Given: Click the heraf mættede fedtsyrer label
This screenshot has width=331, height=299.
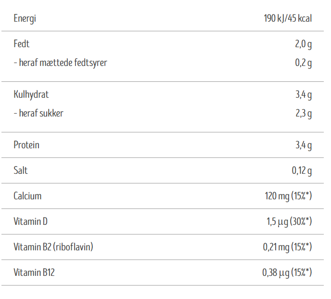Looking at the screenshot, I should (60, 63).
